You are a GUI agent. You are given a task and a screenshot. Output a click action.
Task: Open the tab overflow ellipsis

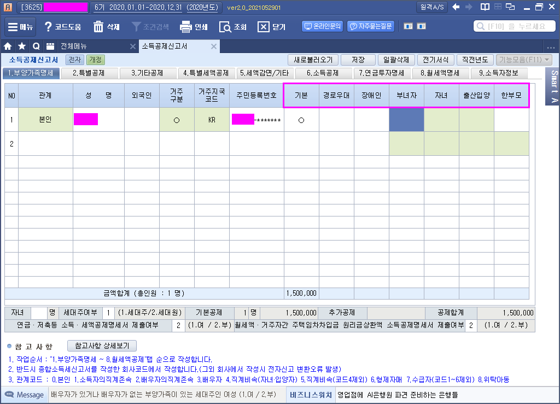click(550, 47)
